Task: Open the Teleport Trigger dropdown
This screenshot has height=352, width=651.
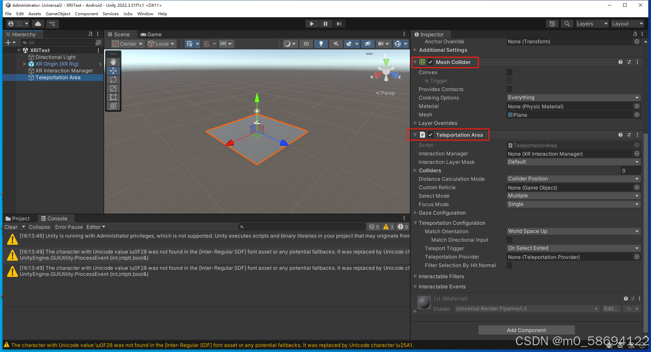Action: [573, 248]
